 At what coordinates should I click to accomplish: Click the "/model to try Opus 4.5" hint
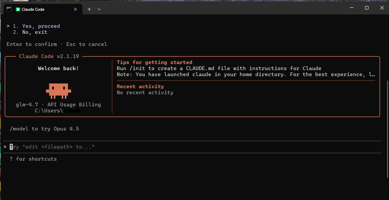44,129
